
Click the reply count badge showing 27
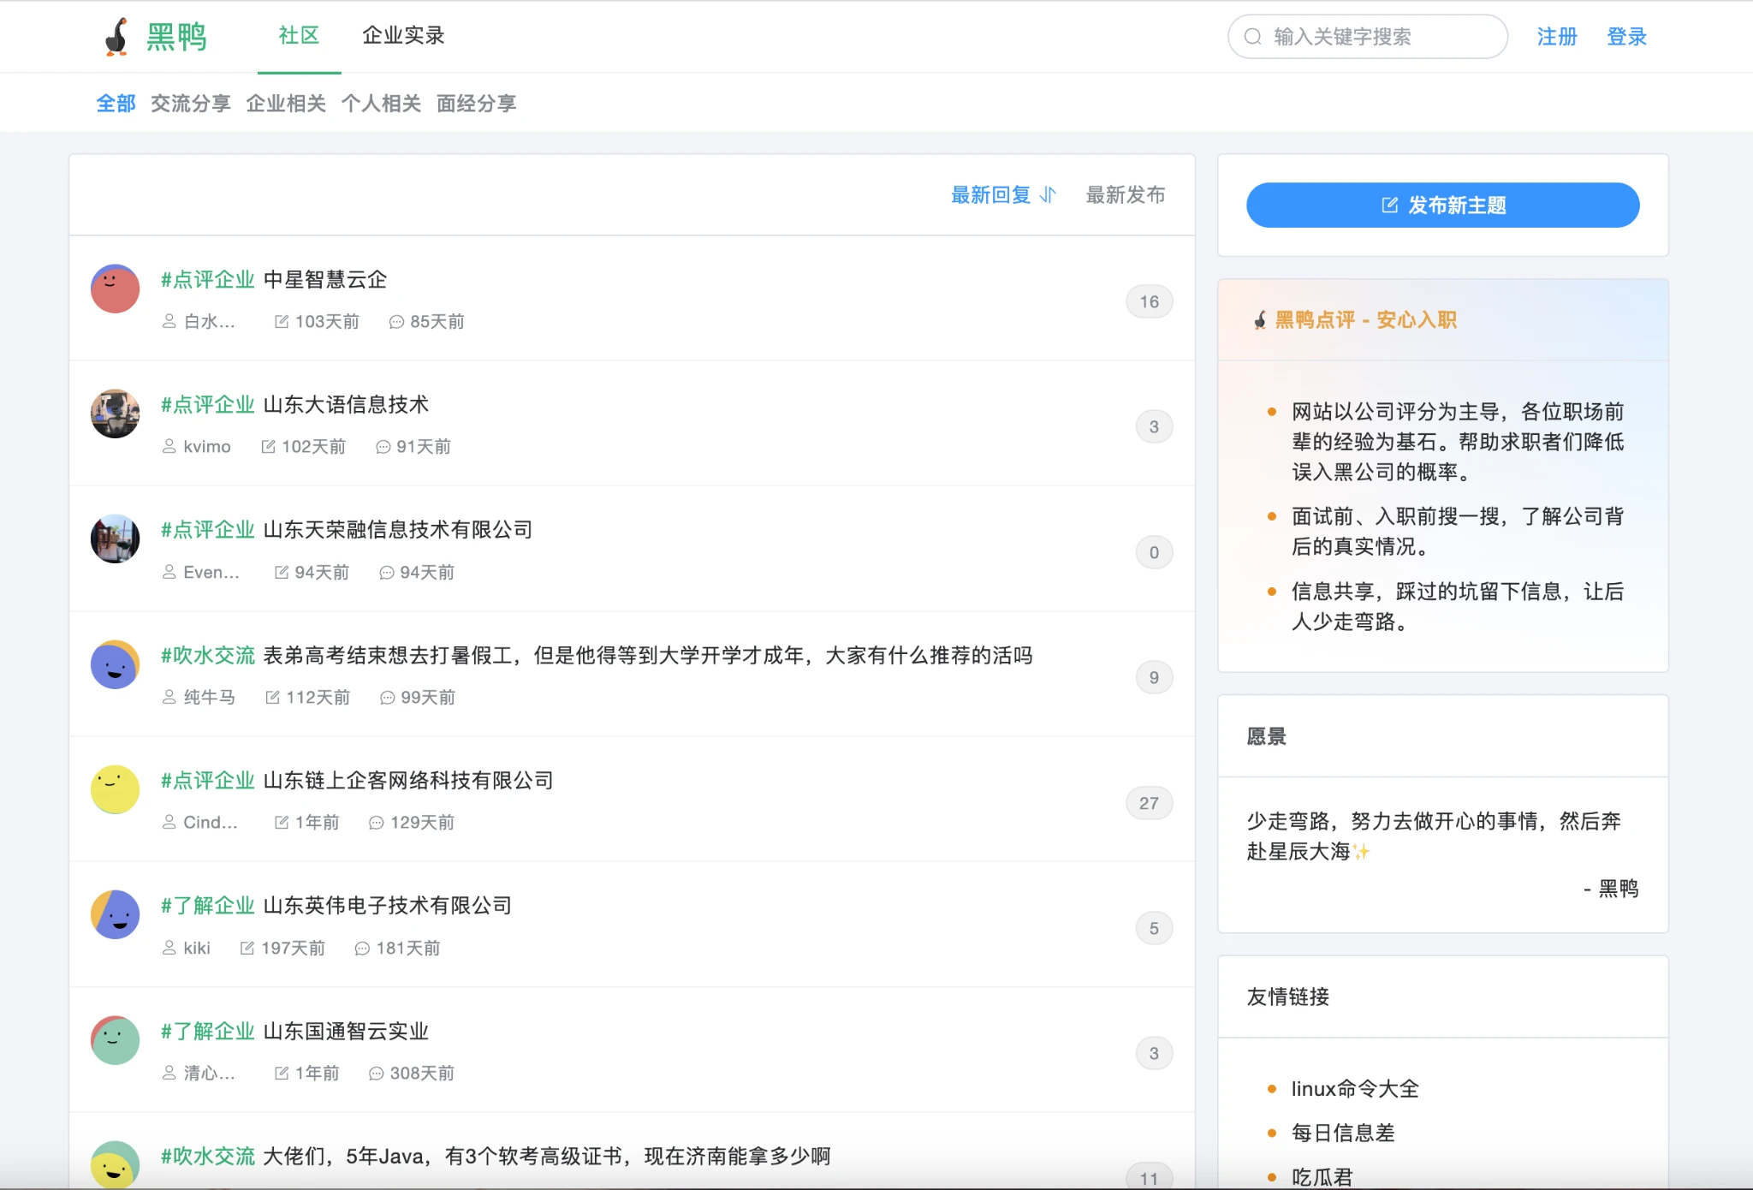pyautogui.click(x=1149, y=803)
